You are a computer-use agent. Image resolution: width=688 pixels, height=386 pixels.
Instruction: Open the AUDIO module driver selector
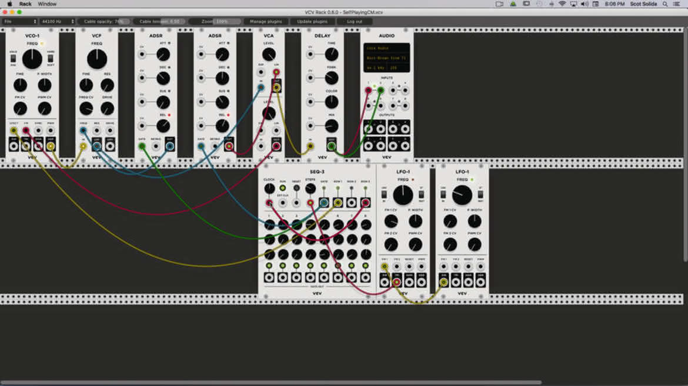(386, 48)
